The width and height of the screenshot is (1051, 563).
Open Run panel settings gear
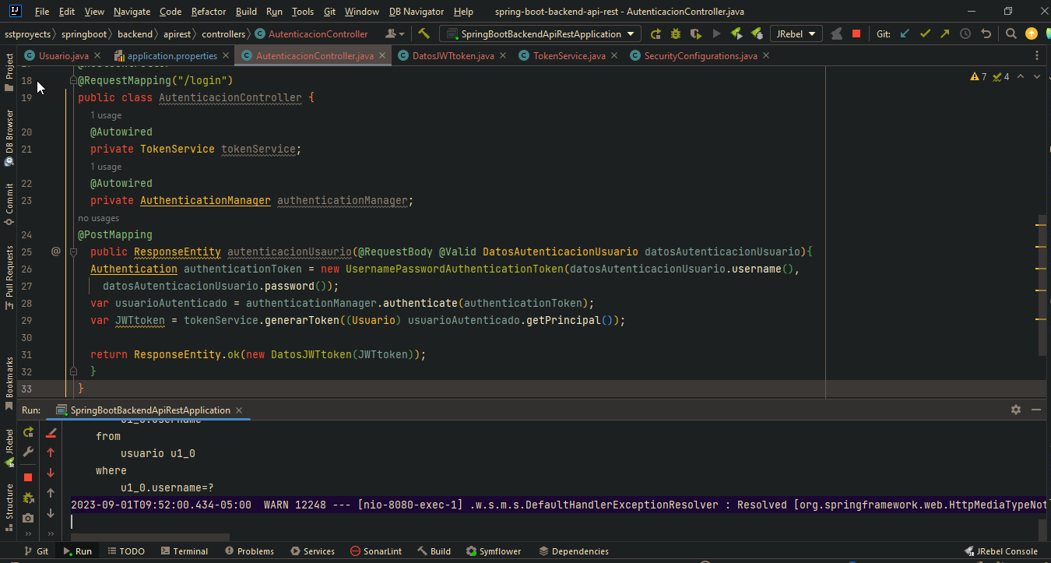click(1015, 410)
